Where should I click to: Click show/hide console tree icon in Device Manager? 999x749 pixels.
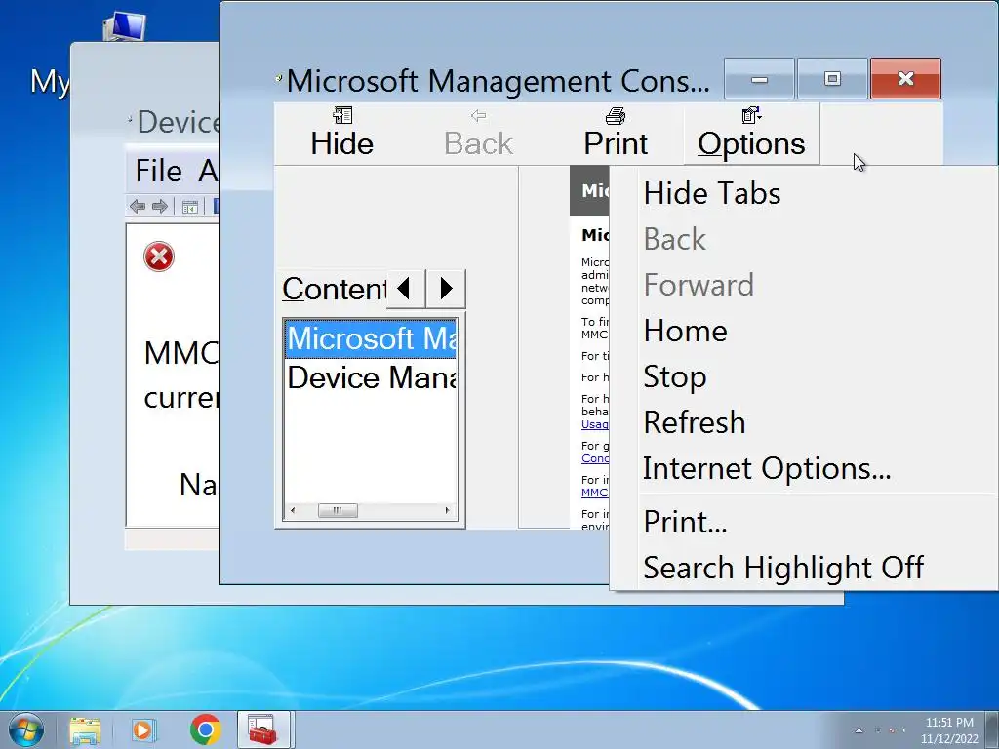190,207
